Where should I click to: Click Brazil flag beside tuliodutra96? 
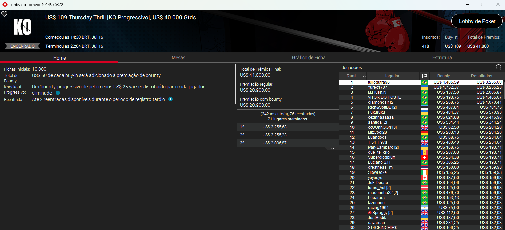coord(424,82)
